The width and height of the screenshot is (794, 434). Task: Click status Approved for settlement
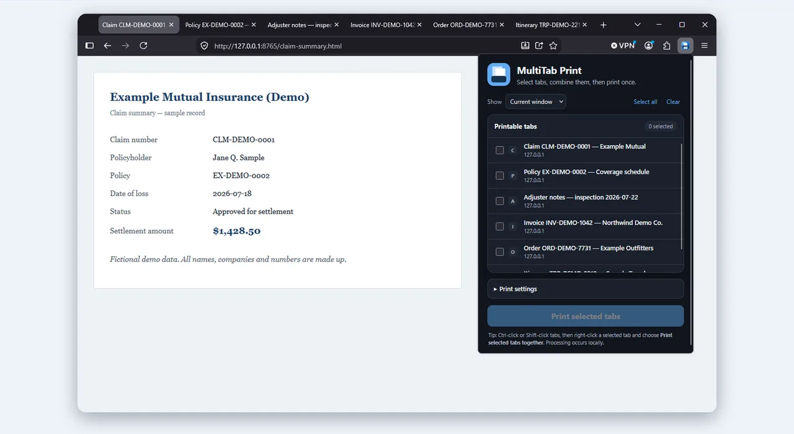[x=253, y=211]
